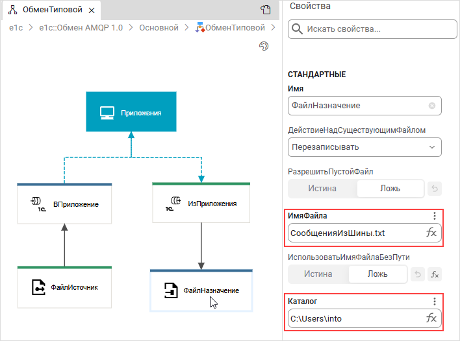This screenshot has width=460, height=341.
Task: Edit the Имя field ФайлНазначение
Action: [x=364, y=106]
